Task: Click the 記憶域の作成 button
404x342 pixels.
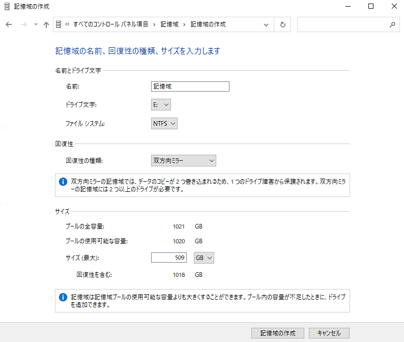Action: click(x=278, y=333)
